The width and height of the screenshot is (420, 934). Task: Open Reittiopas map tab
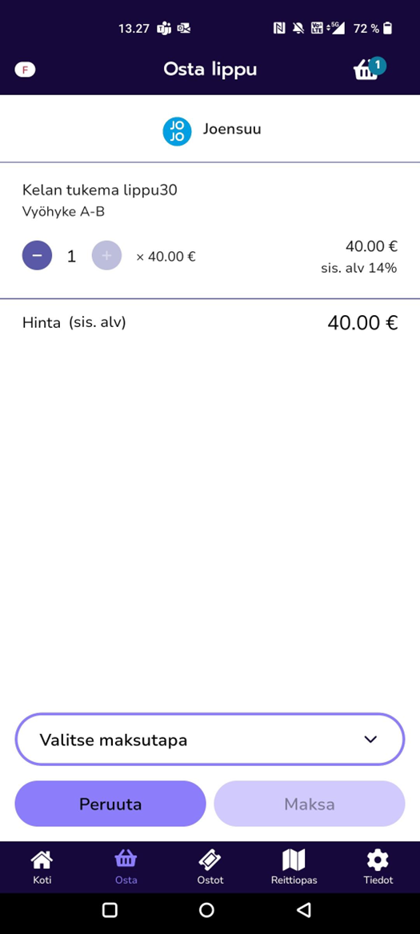294,868
